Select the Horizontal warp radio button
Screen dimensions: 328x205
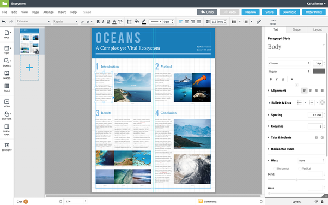(x=275, y=168)
